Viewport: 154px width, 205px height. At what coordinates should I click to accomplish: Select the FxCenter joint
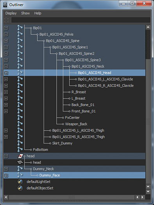72,118
